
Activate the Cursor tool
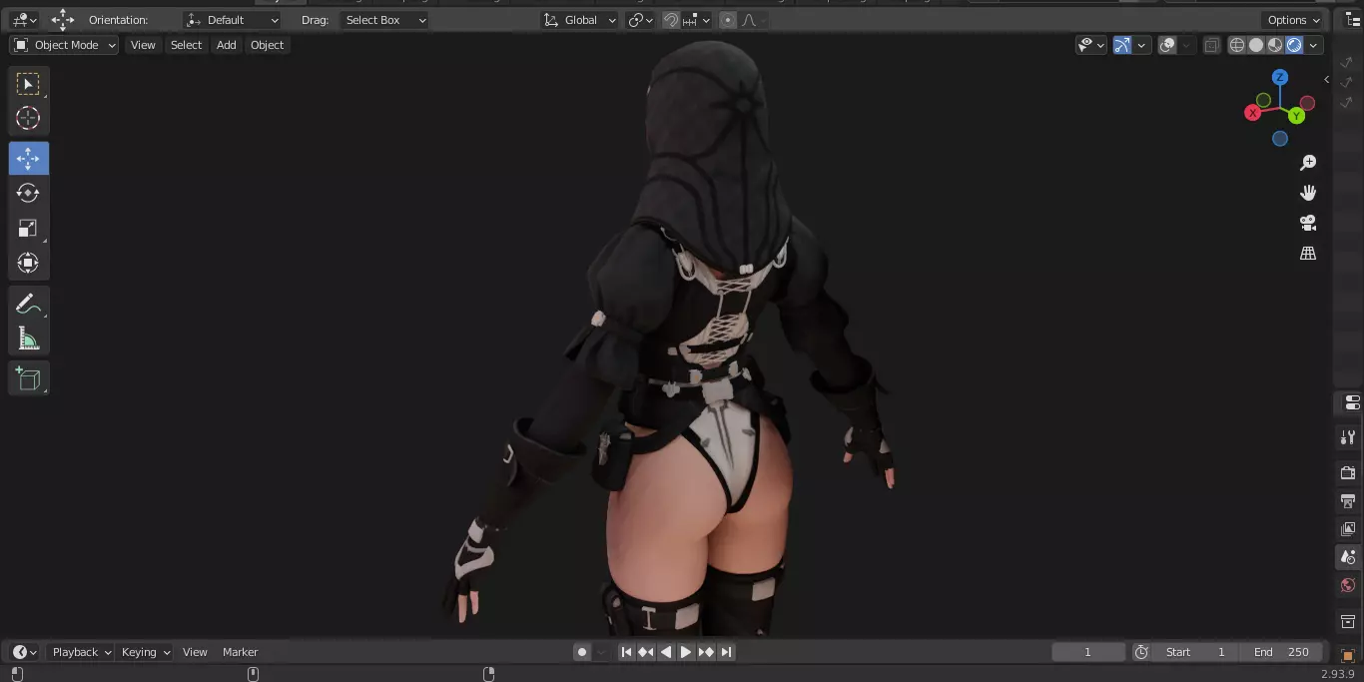click(28, 118)
